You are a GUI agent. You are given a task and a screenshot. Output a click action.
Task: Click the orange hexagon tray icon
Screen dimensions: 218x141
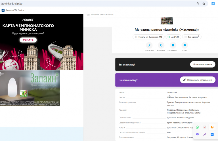212,127
